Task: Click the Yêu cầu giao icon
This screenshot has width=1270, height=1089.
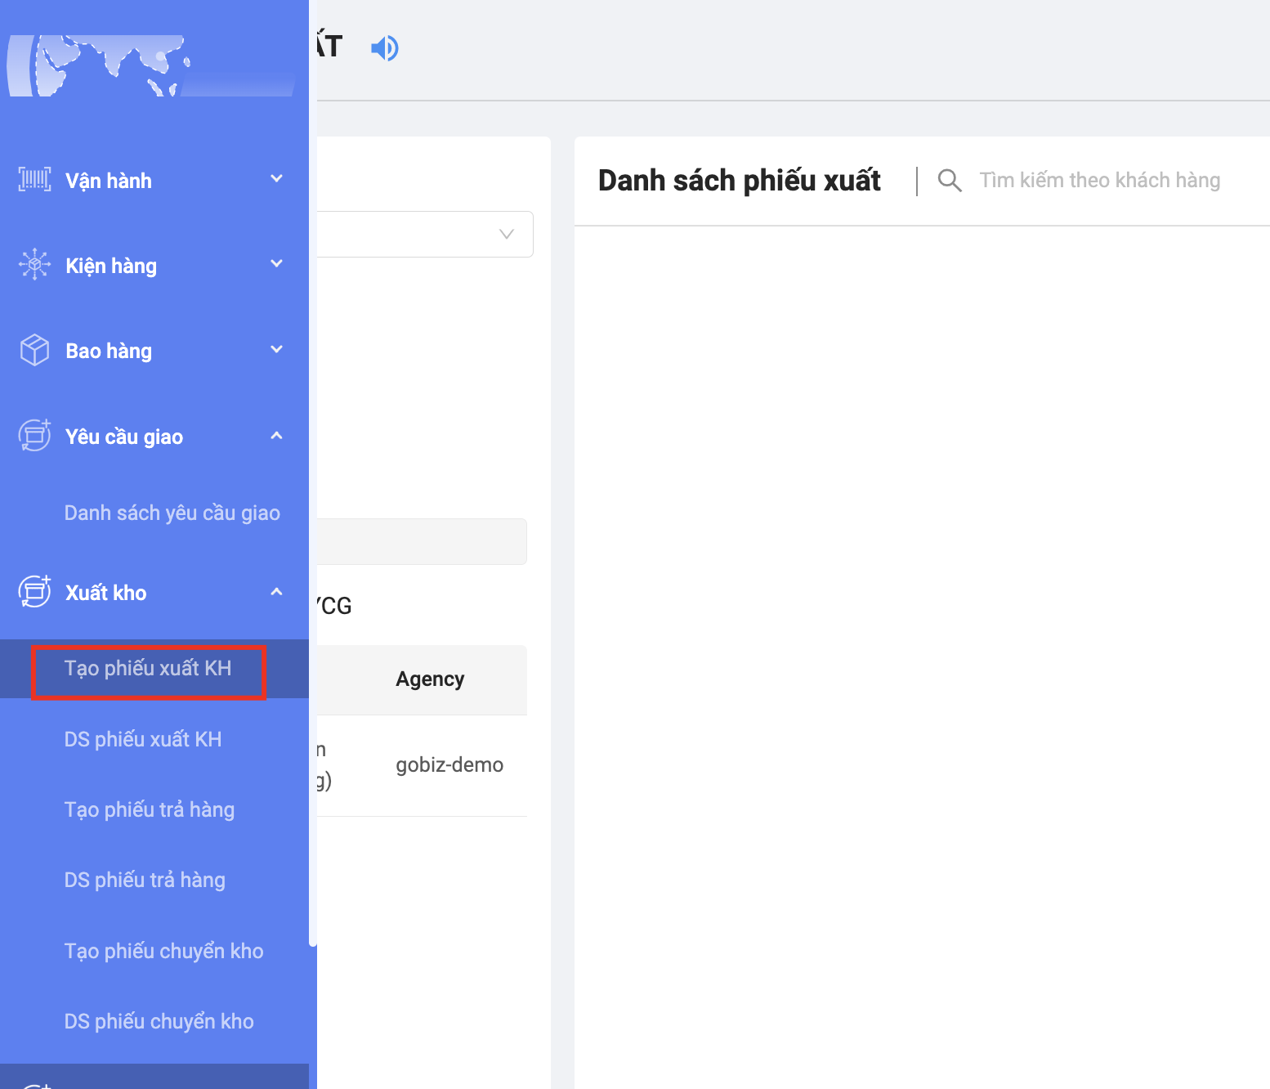Action: (x=34, y=436)
